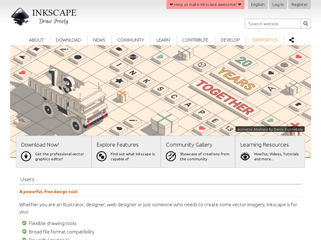Open the DEVELOP menu

pos(230,40)
